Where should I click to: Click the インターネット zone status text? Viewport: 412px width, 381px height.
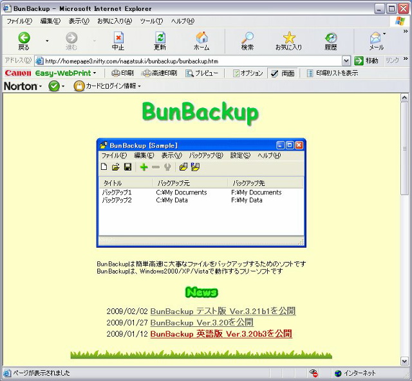pos(360,373)
